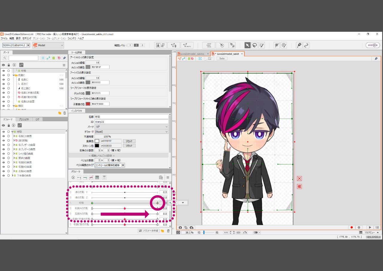
Task: Toggle lock circle for 胴体の曲面 deformer
Action: click(x=9, y=158)
